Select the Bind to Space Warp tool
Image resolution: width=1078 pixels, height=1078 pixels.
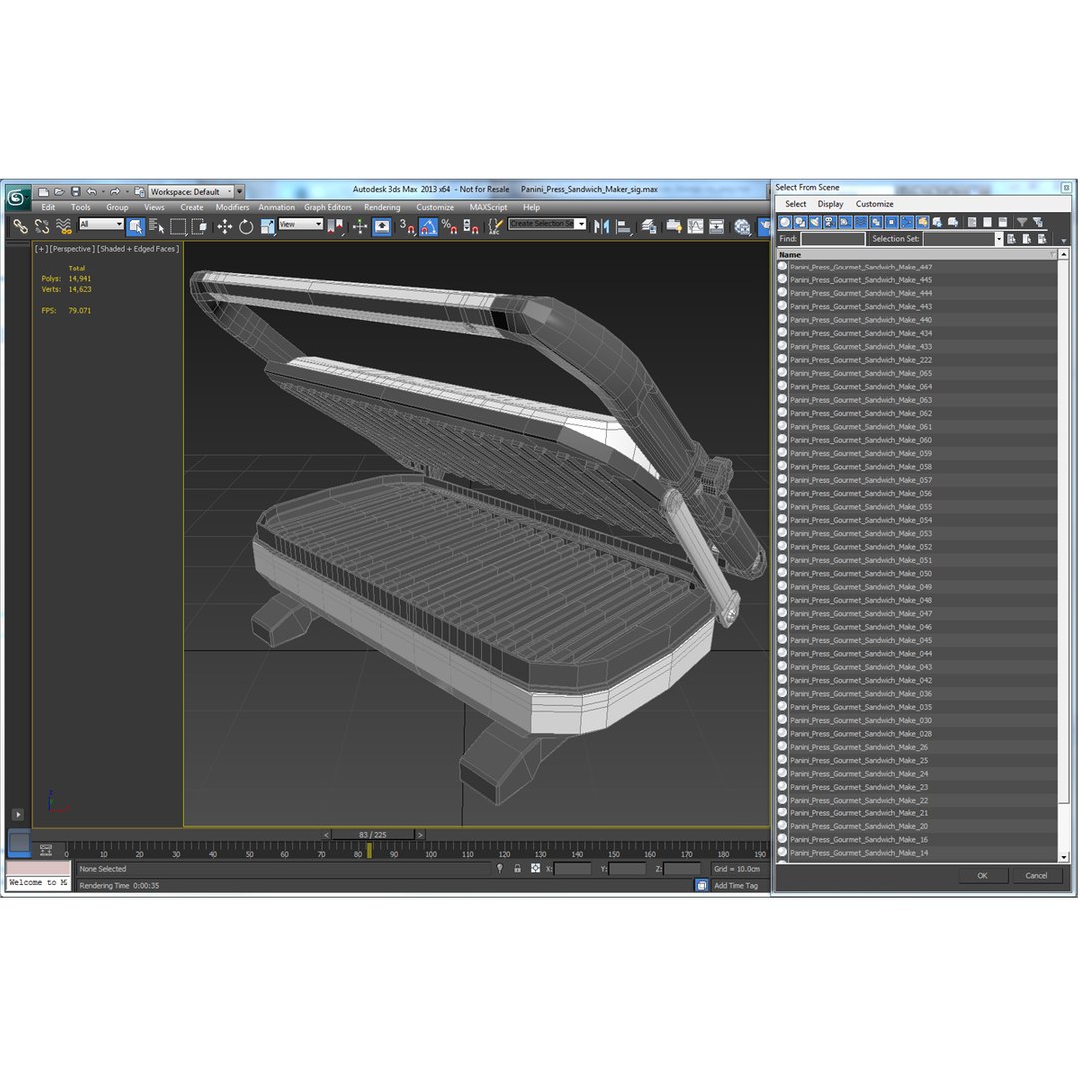click(63, 226)
